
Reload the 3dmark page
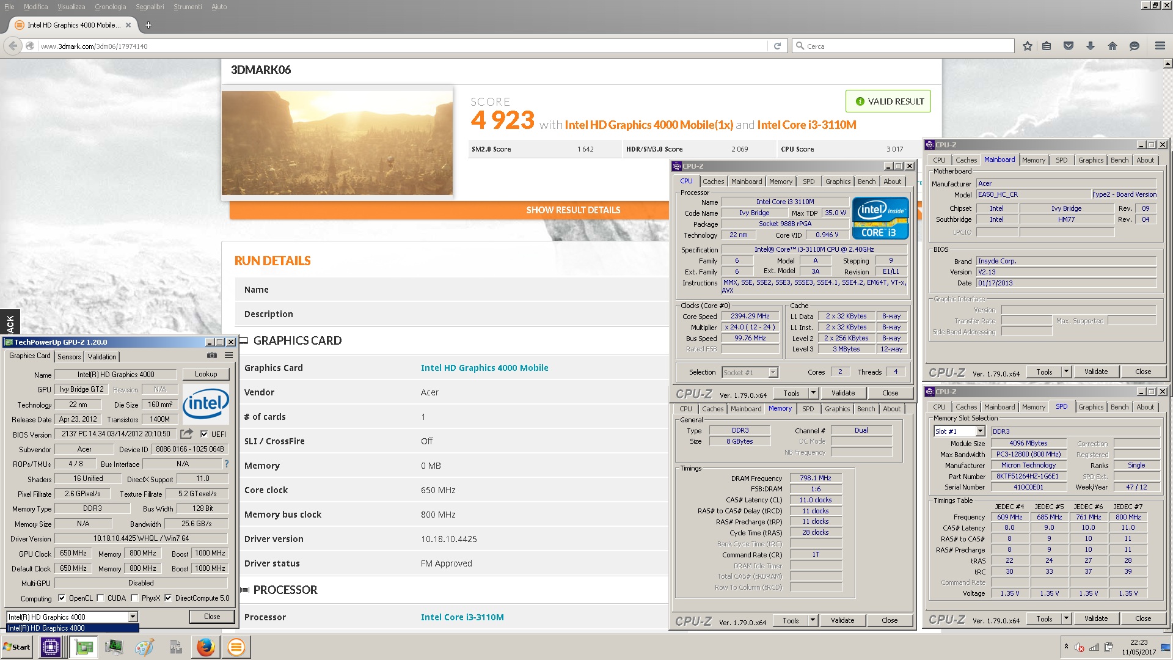777,46
